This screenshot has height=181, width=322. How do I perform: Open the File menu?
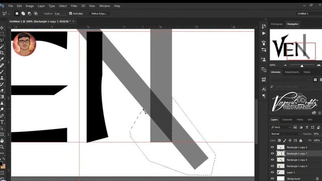tap(11, 6)
